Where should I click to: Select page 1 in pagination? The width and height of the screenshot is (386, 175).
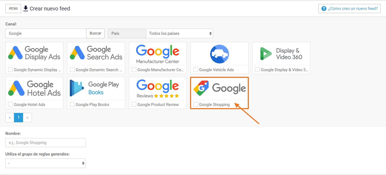19,117
